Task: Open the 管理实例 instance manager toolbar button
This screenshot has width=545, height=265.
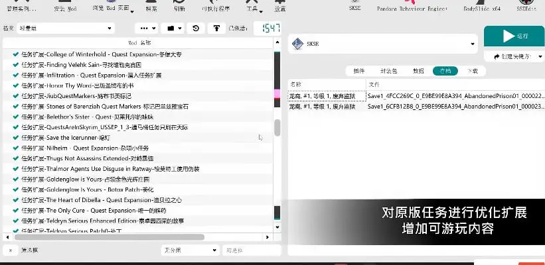Action: 21,7
